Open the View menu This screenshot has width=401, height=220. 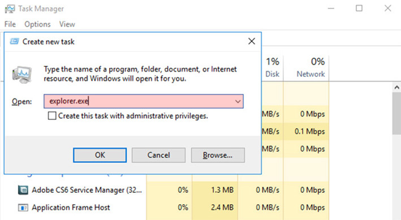tap(67, 24)
